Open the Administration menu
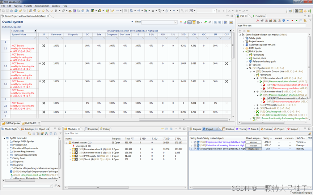 [42, 6]
